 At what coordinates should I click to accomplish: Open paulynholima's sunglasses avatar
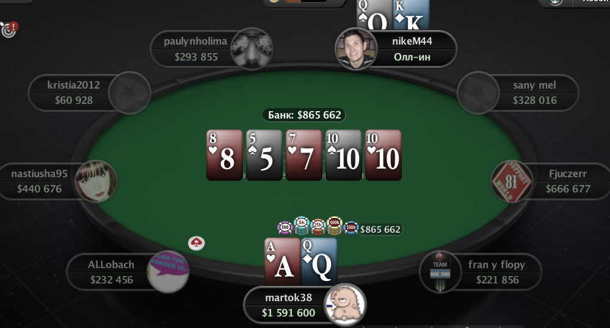(x=252, y=49)
